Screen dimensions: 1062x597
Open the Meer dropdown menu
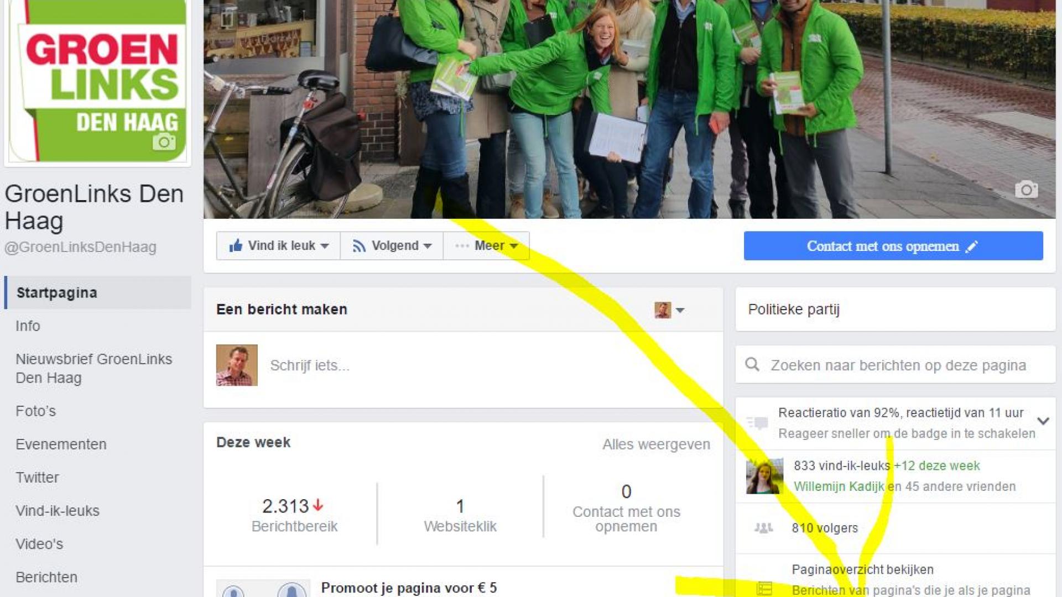coord(486,245)
